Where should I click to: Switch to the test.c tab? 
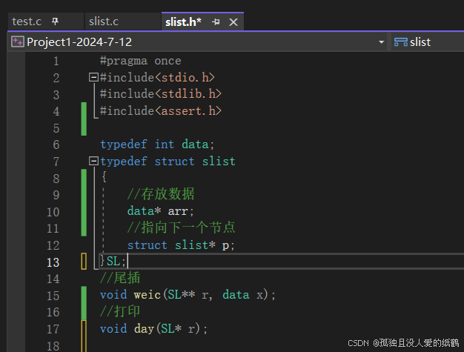(x=27, y=21)
